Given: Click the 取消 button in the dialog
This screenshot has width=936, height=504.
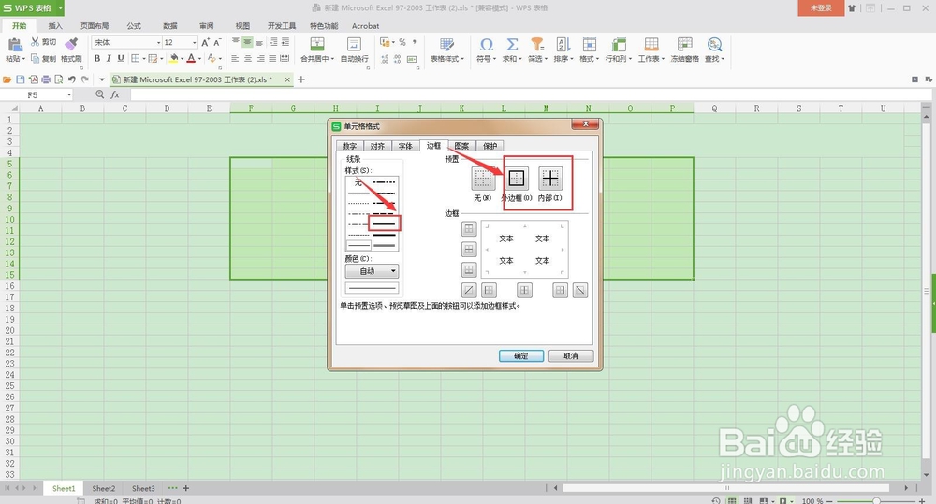Looking at the screenshot, I should click(x=571, y=356).
